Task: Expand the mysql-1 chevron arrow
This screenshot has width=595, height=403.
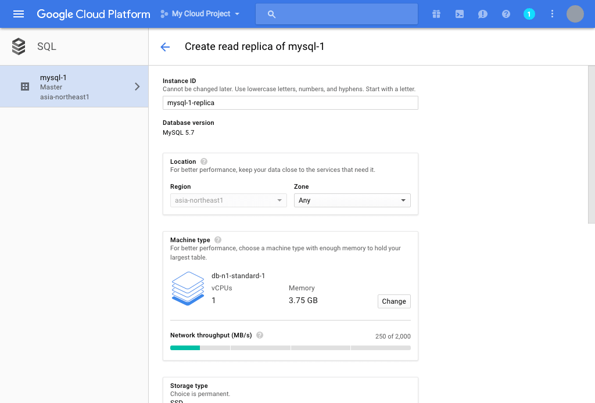Action: coord(137,87)
